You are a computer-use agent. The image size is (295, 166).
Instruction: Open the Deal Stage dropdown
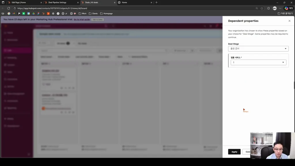click(x=258, y=48)
